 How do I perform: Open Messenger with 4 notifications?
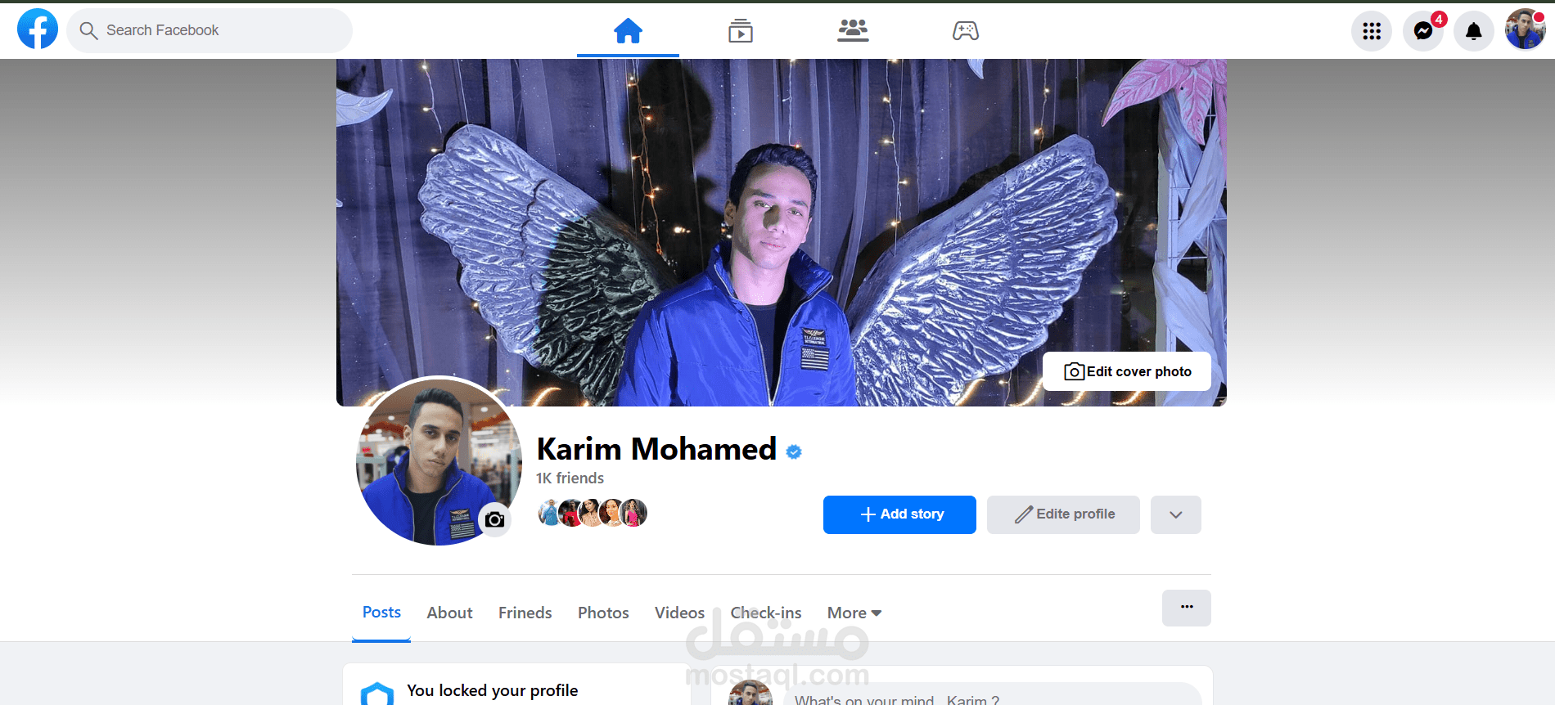pyautogui.click(x=1423, y=31)
